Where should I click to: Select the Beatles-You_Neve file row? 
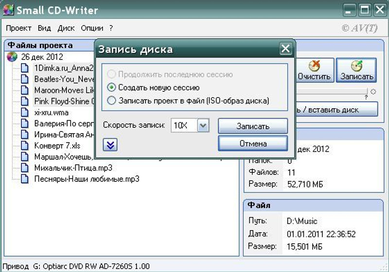64,79
